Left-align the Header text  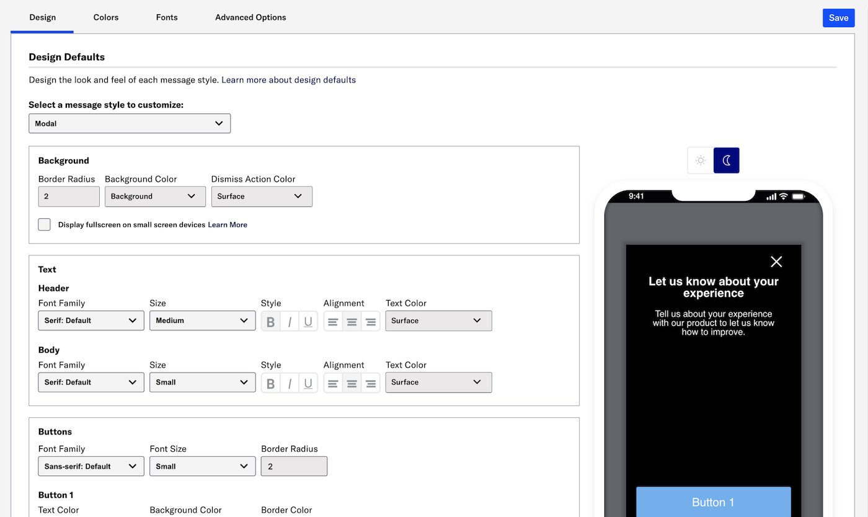pyautogui.click(x=333, y=322)
